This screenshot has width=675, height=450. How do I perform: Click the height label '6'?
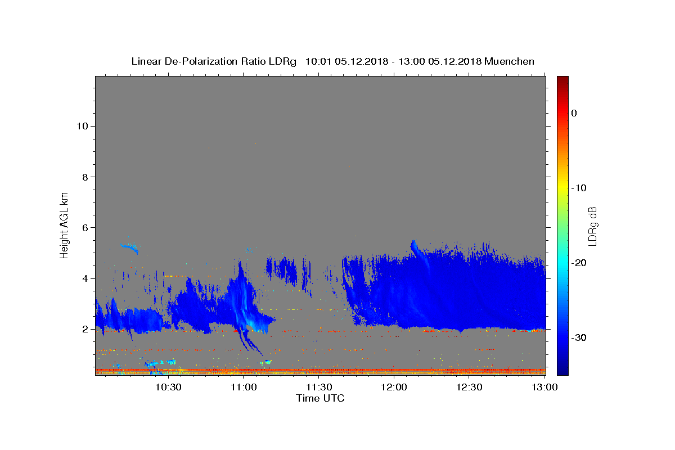point(84,227)
